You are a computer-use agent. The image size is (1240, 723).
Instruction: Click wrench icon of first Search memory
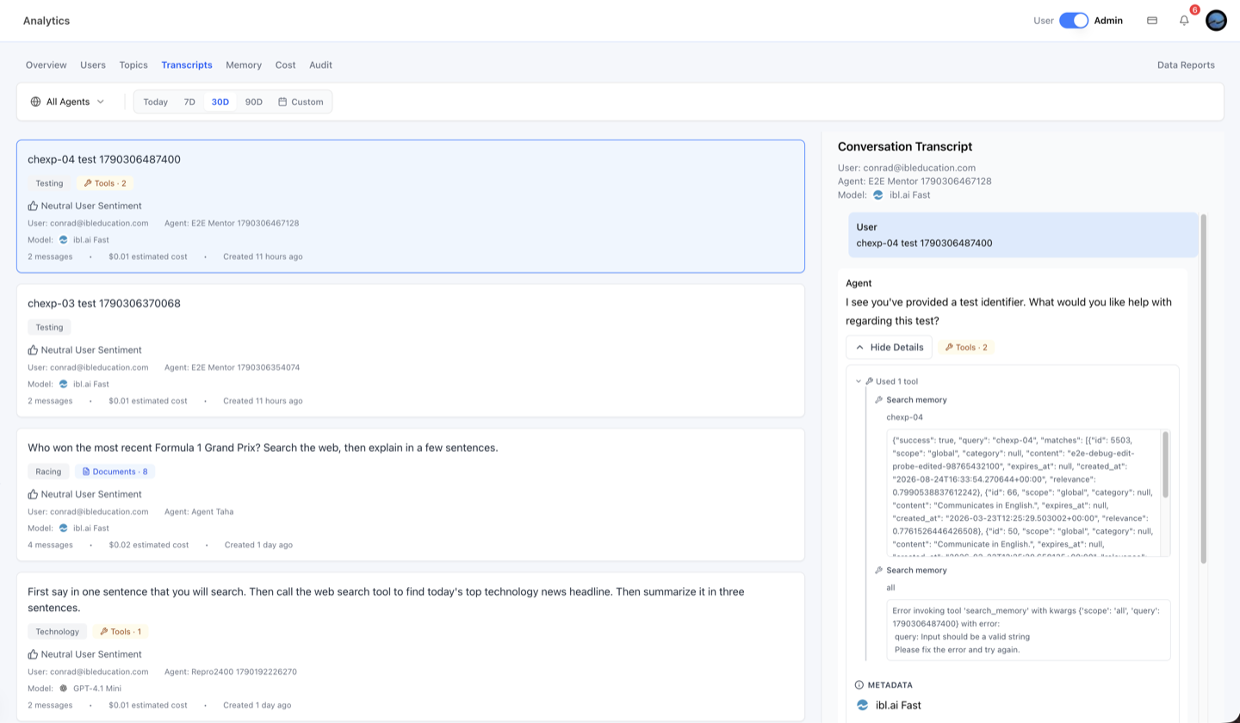879,400
